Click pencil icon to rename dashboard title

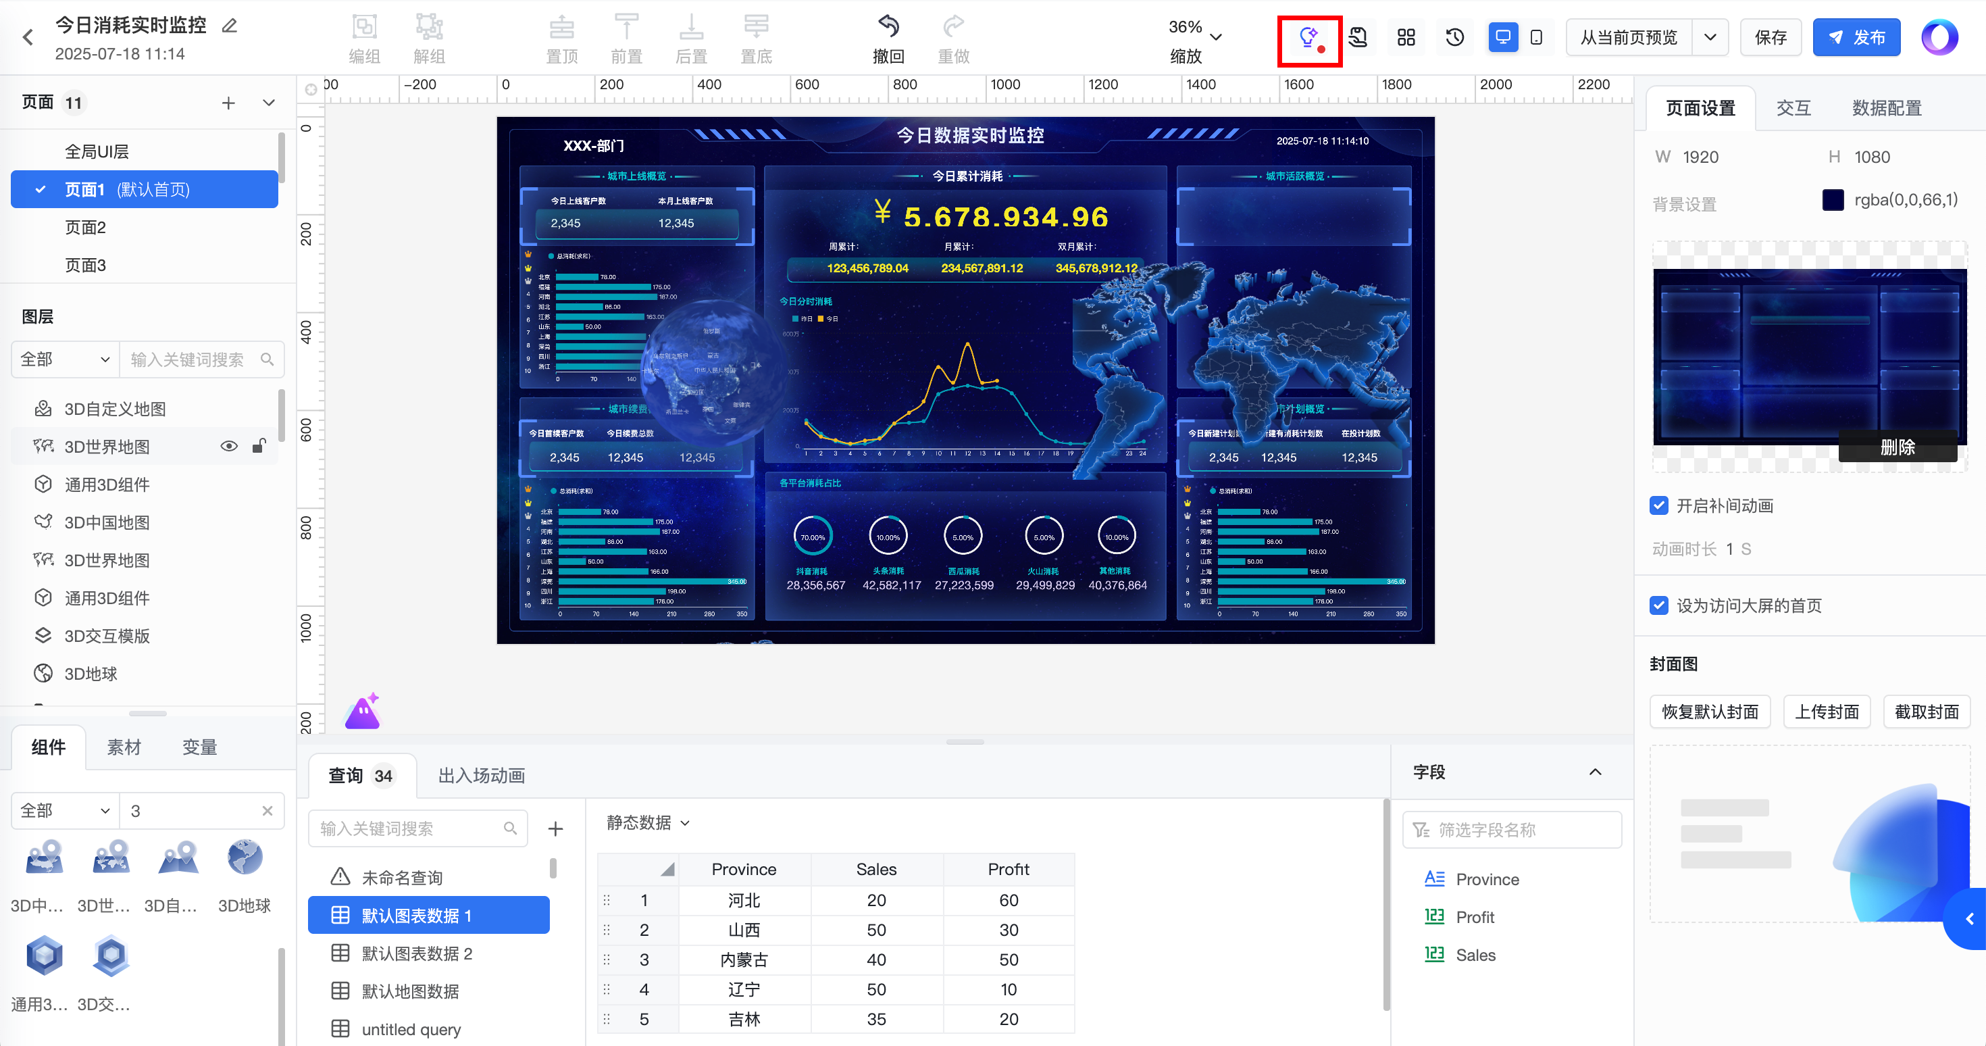point(229,26)
